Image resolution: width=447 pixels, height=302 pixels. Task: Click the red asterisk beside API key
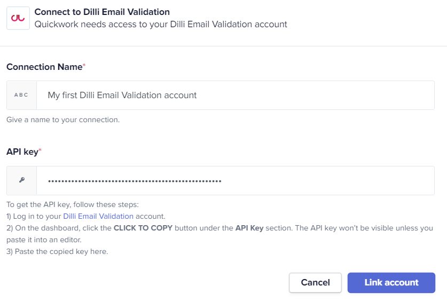tap(40, 149)
